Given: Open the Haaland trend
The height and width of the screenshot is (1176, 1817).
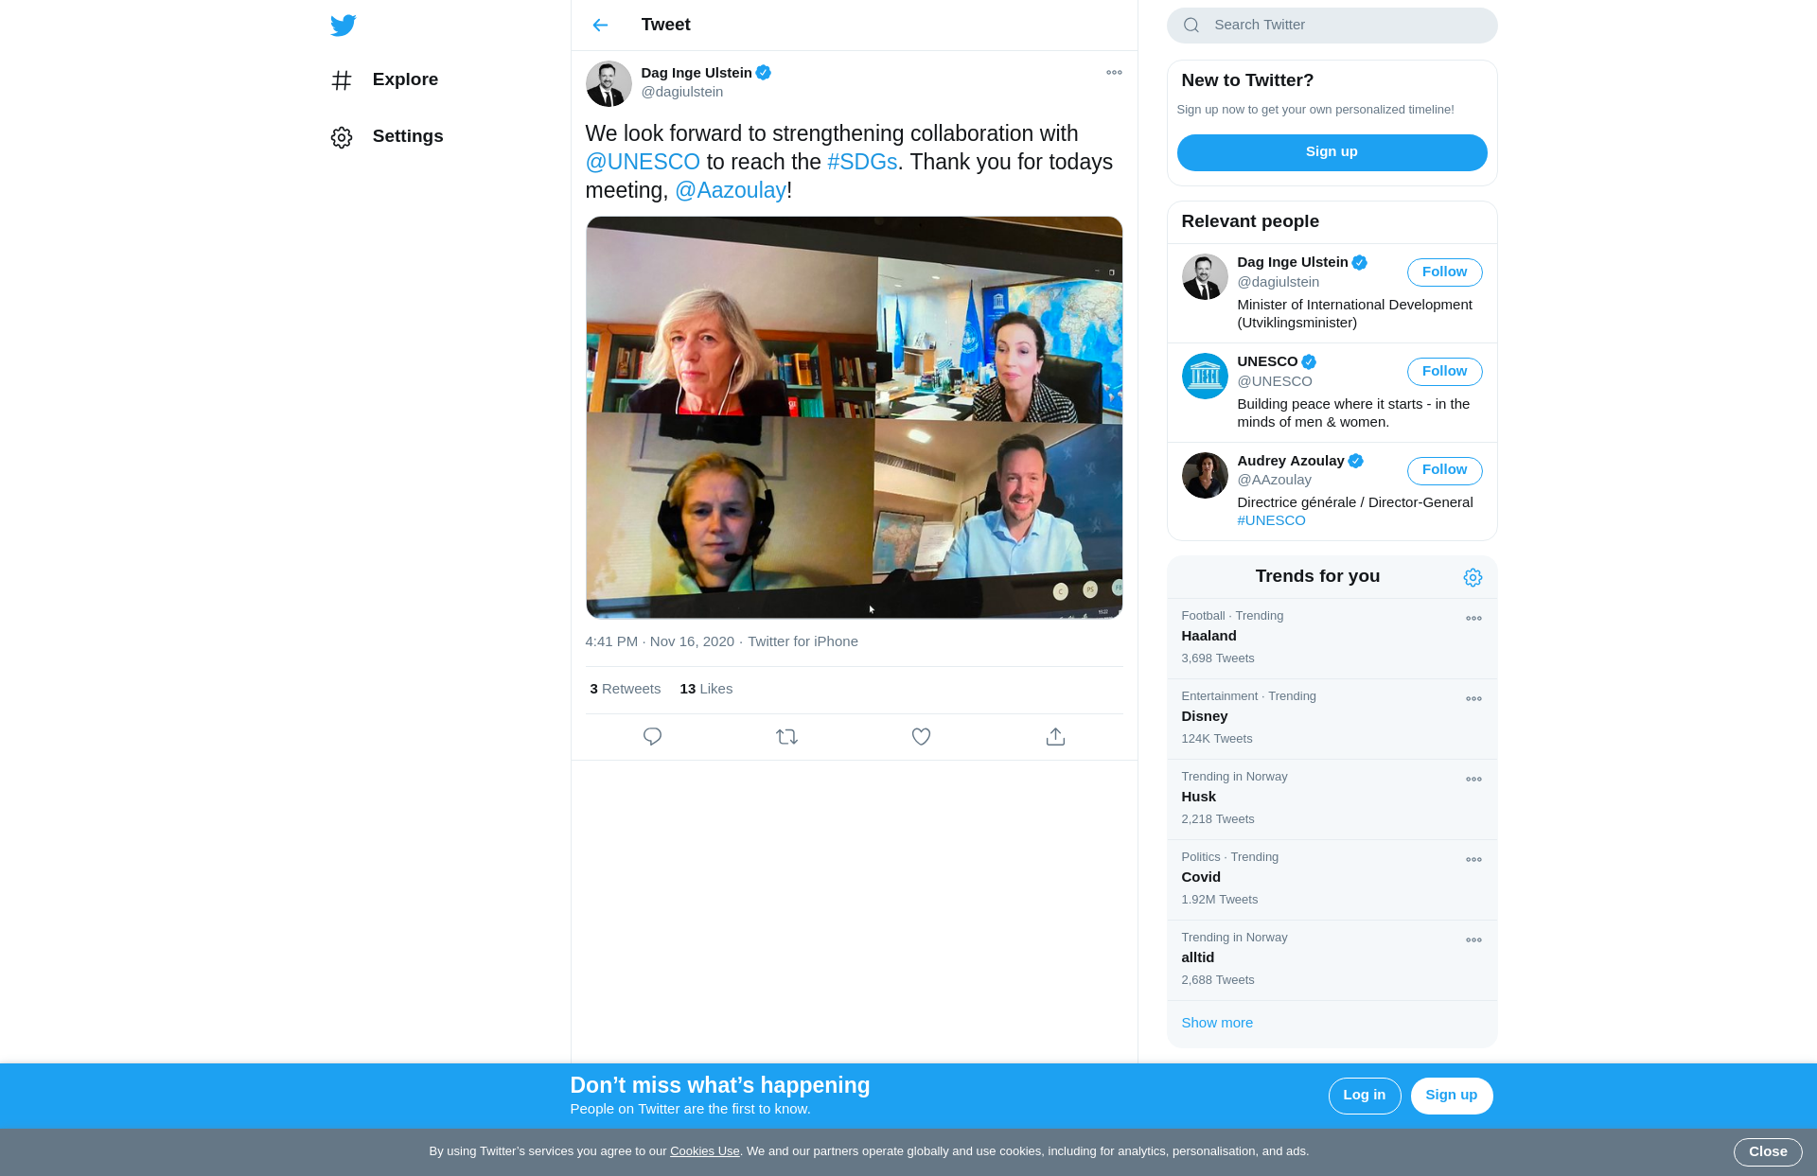Looking at the screenshot, I should pyautogui.click(x=1332, y=639).
